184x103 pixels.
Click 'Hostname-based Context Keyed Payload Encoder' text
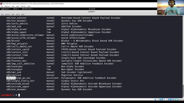91,18
